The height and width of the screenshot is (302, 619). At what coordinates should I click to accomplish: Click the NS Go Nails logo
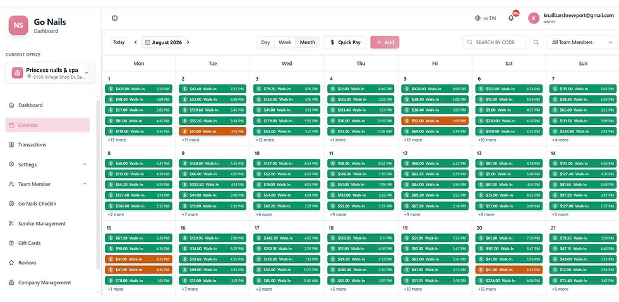click(x=18, y=25)
